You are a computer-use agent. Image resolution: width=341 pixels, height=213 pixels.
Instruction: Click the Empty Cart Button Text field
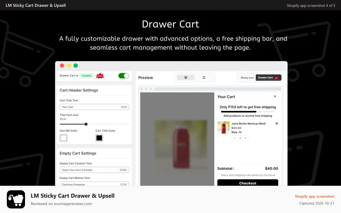[x=94, y=184]
